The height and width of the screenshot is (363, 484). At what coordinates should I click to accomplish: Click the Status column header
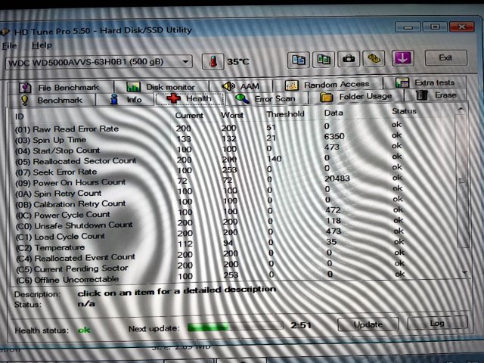point(404,111)
